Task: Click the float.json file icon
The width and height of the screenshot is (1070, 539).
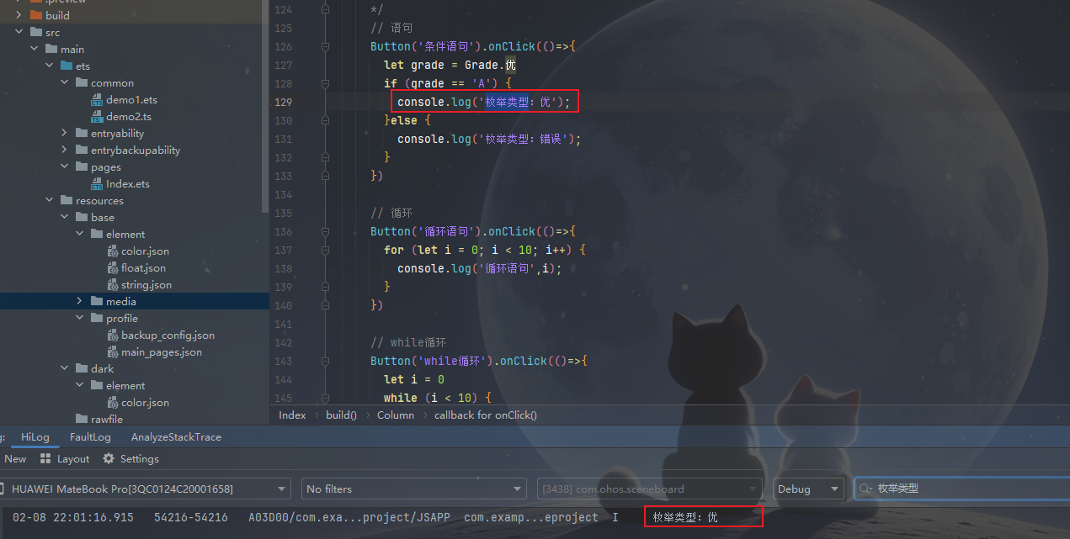Action: point(113,268)
